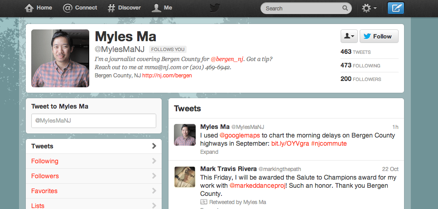Viewport: 438px width, 209px height.
Task: Open the @googlemaps mention
Action: [240, 136]
